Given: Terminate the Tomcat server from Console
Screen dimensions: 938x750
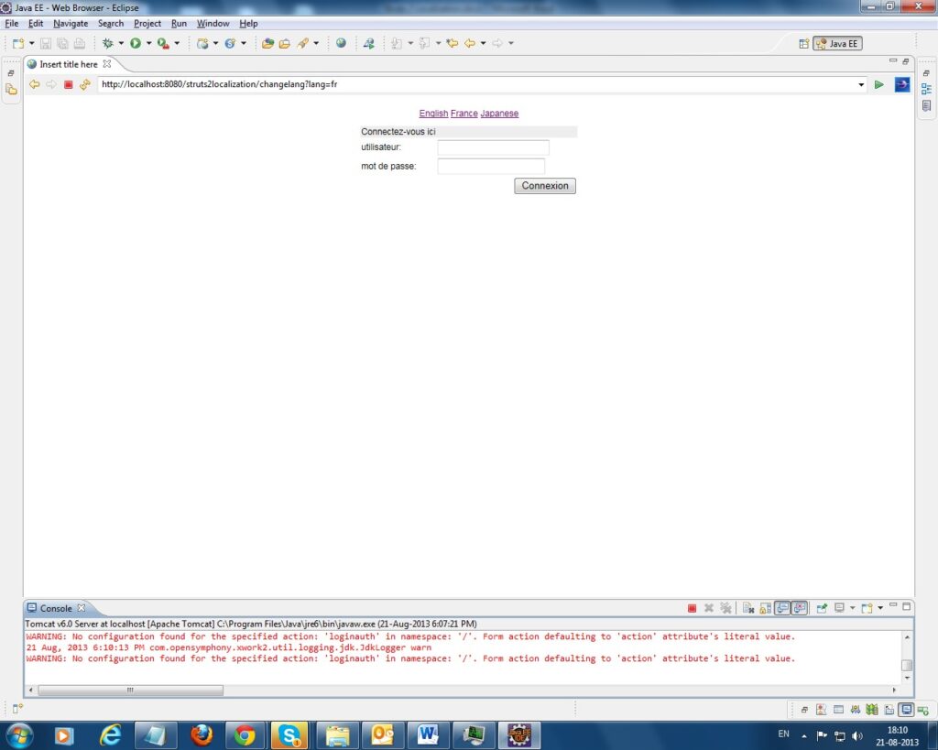Looking at the screenshot, I should [693, 608].
